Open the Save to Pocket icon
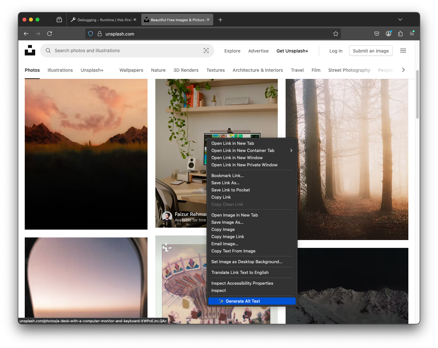The width and height of the screenshot is (438, 348). tap(377, 34)
